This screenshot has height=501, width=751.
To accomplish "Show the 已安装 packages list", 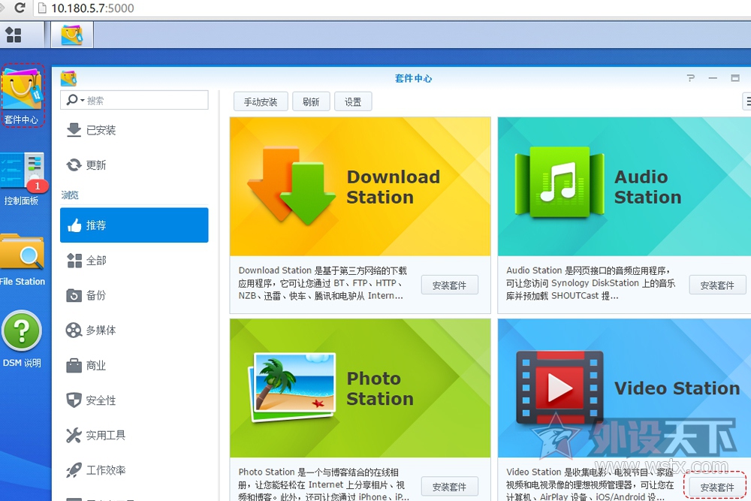I will click(x=134, y=130).
